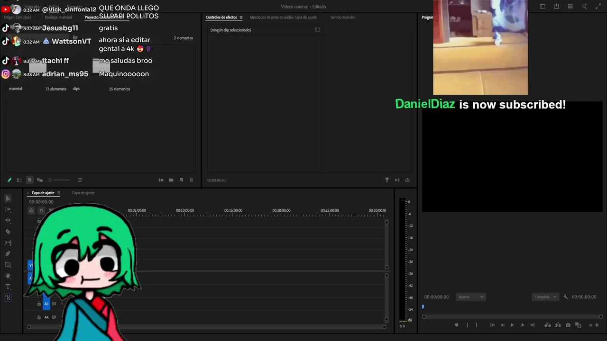Image resolution: width=607 pixels, height=341 pixels.
Task: Click Mark In button
Action: (x=467, y=325)
